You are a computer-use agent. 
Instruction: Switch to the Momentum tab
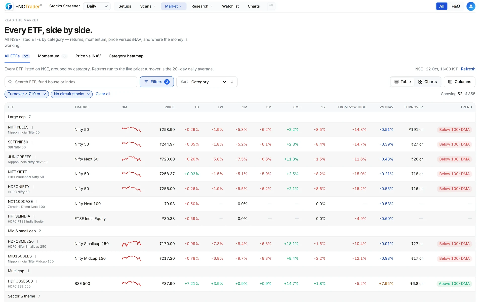52,56
